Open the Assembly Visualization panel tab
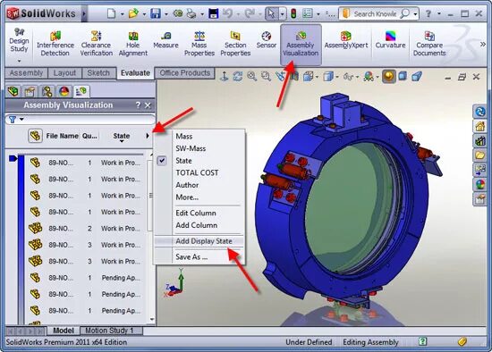This screenshot has width=492, height=352. click(81, 91)
